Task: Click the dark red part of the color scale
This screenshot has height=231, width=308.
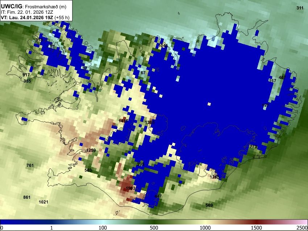Action: (x=257, y=222)
